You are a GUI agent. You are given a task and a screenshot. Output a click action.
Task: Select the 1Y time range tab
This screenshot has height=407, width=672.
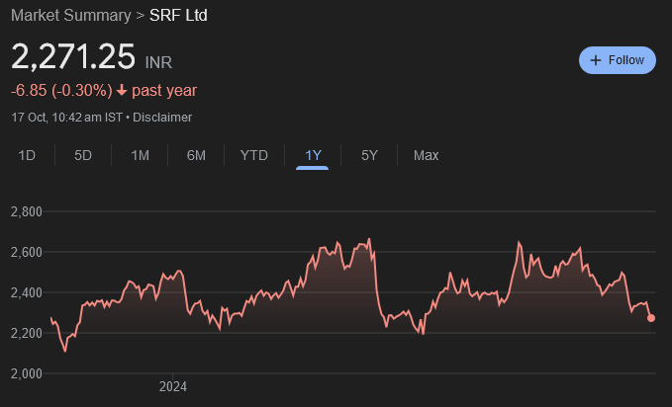pos(313,155)
